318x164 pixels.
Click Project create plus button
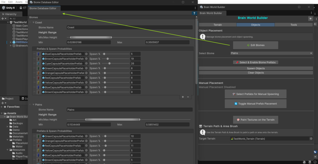[x=3, y=103]
